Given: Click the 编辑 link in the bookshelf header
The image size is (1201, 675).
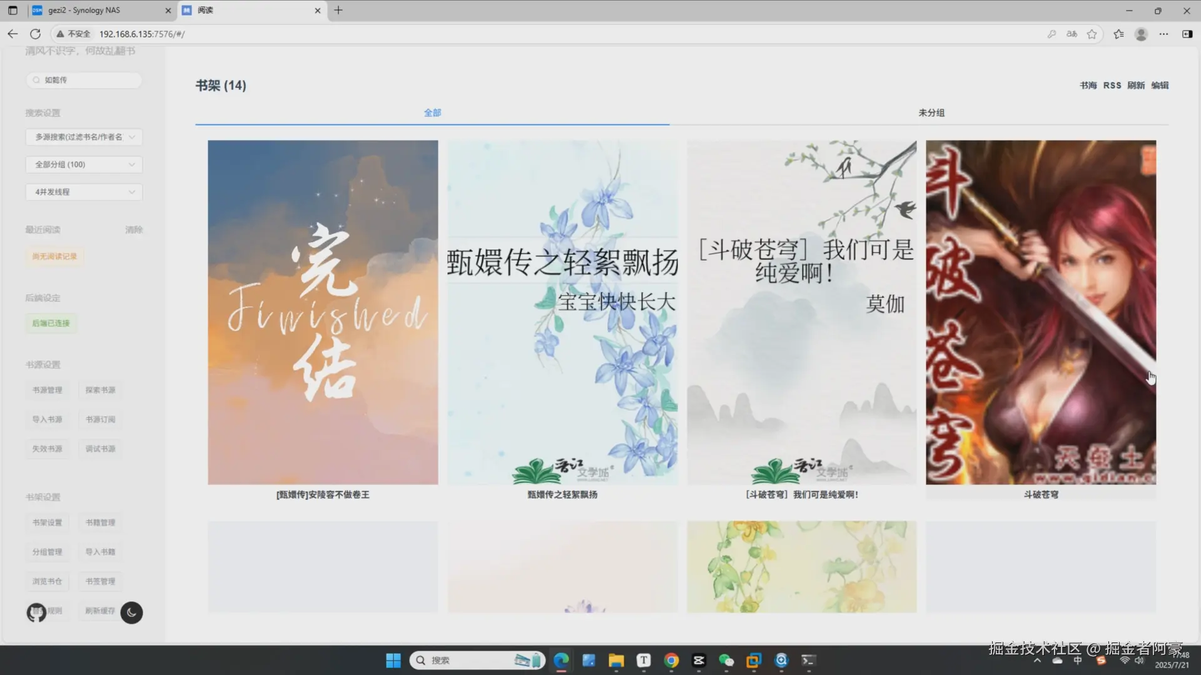Looking at the screenshot, I should tap(1160, 85).
